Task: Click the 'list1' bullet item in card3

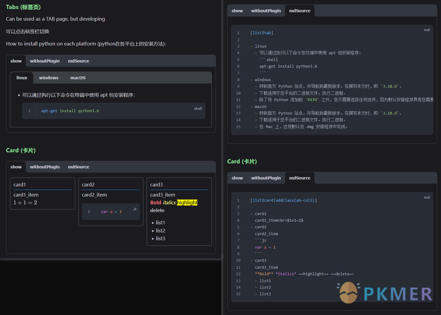Action: click(160, 223)
